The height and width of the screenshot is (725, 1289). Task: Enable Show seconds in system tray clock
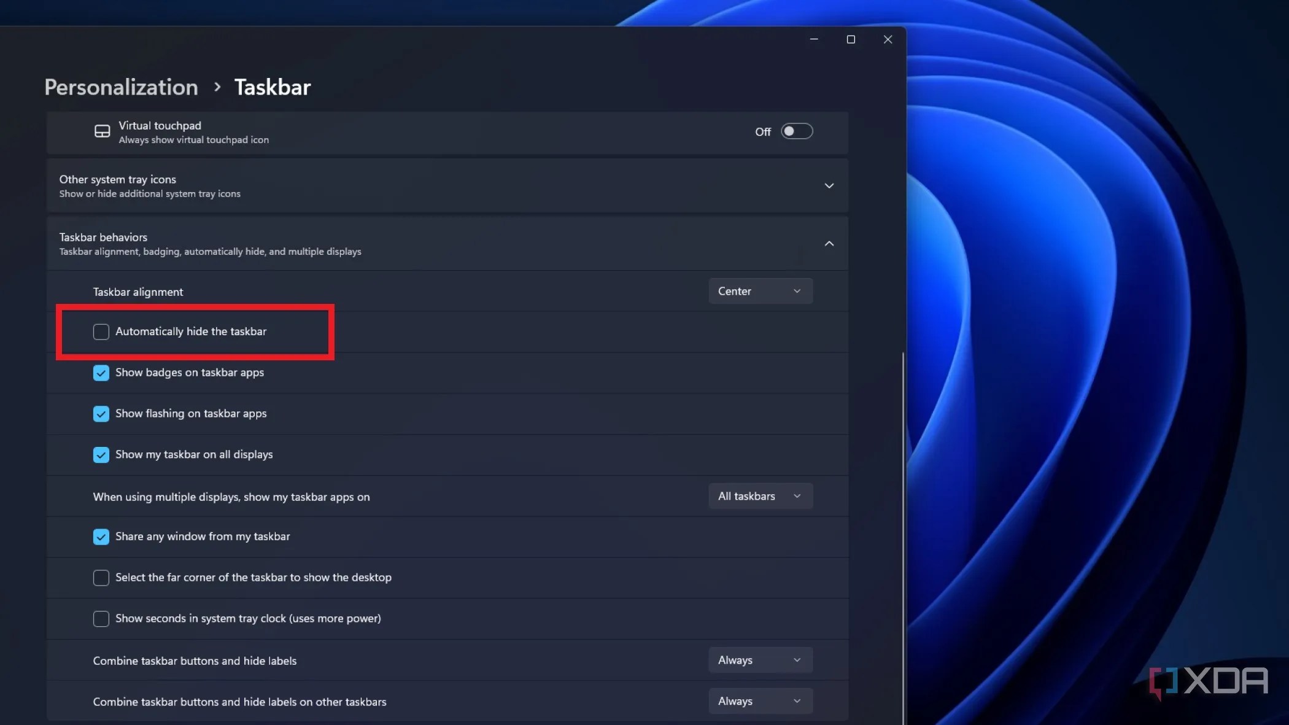pyautogui.click(x=101, y=619)
